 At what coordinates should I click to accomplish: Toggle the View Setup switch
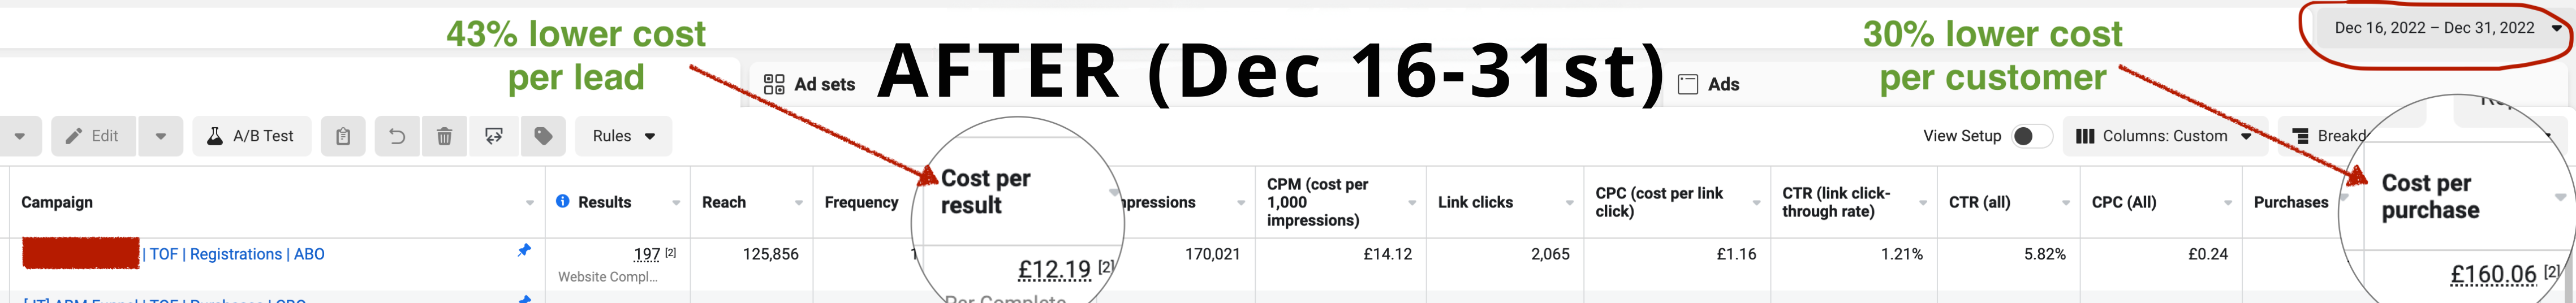click(2030, 136)
